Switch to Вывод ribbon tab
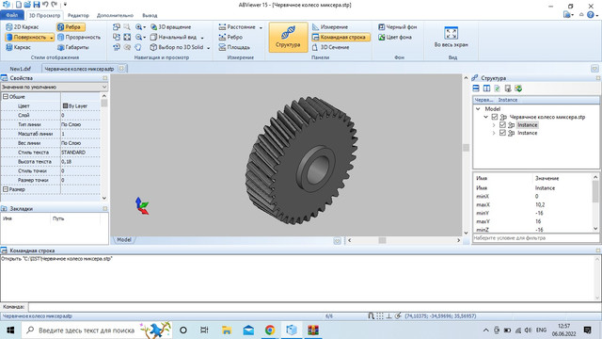The width and height of the screenshot is (602, 339). [150, 15]
